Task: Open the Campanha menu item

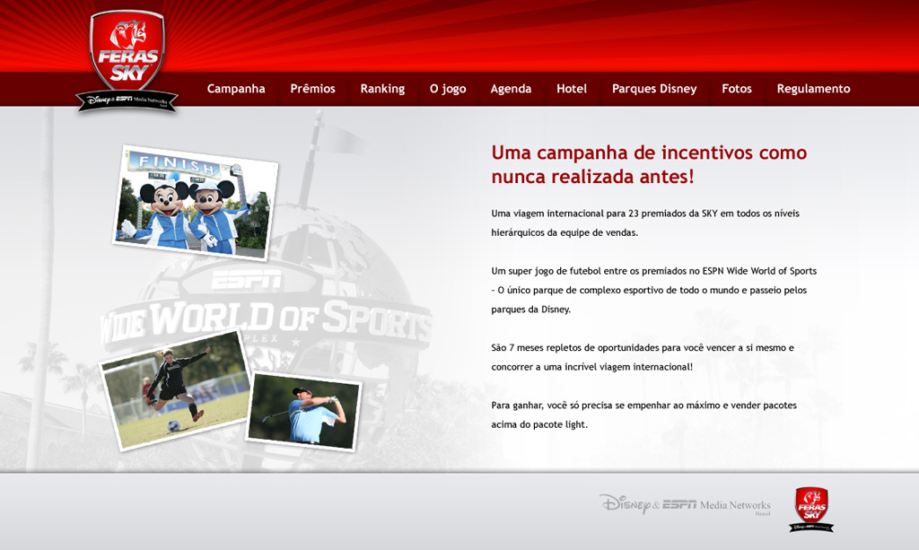Action: [x=236, y=89]
